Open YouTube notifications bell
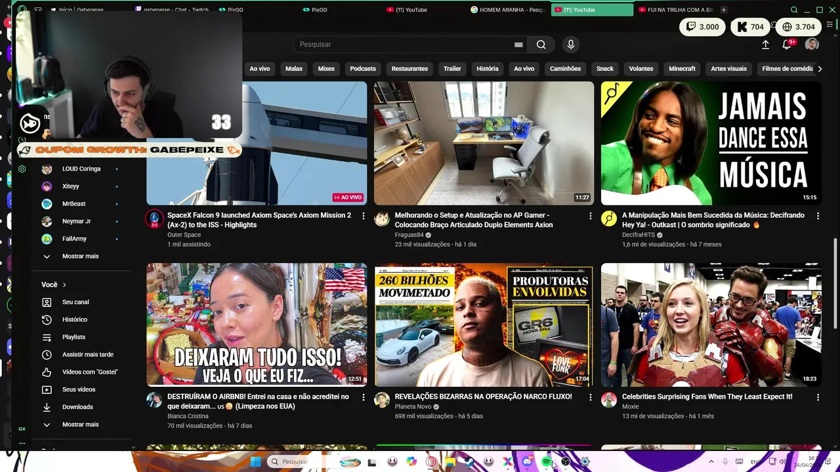 pyautogui.click(x=787, y=45)
